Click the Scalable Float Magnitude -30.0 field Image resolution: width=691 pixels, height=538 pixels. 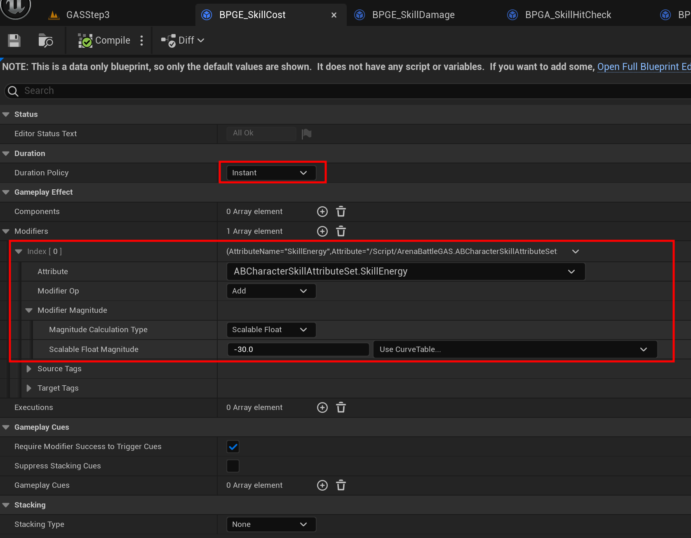point(298,349)
